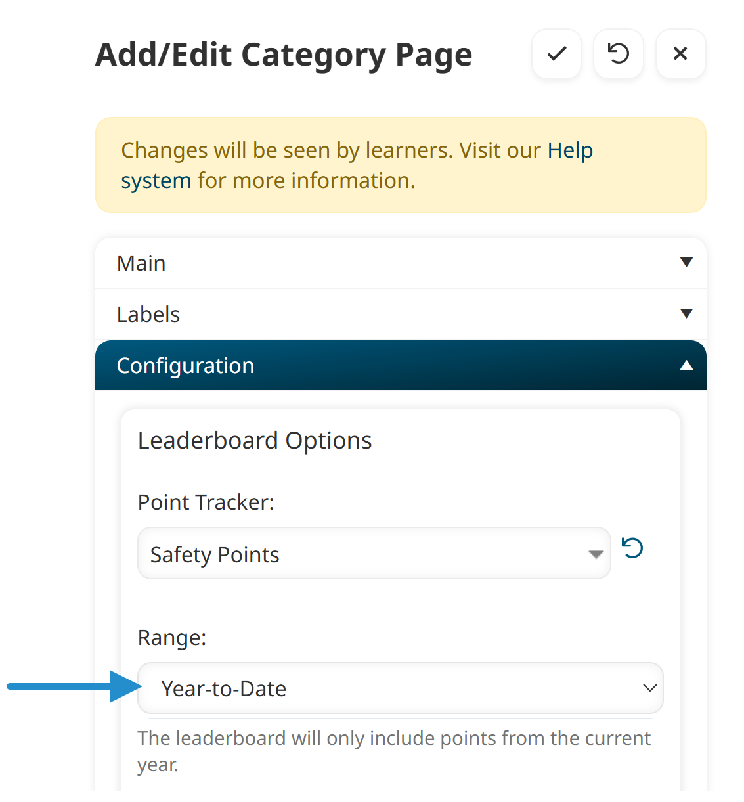Click the Safety Points dropdown arrow
The width and height of the screenshot is (744, 802).
596,554
